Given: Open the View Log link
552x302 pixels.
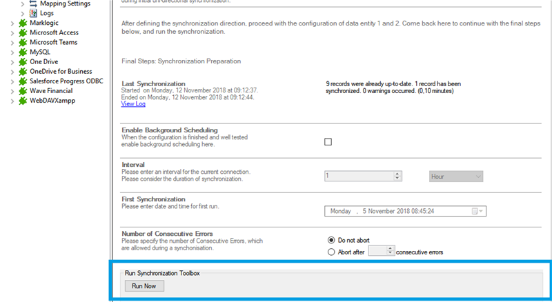Looking at the screenshot, I should [x=133, y=104].
